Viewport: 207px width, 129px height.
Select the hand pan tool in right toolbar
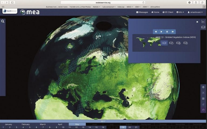tap(203, 110)
